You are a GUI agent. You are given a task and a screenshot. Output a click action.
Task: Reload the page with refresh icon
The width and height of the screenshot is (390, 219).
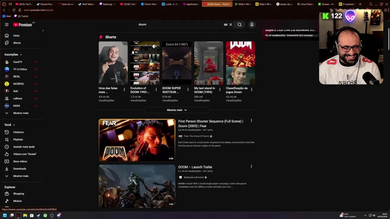(x=14, y=10)
